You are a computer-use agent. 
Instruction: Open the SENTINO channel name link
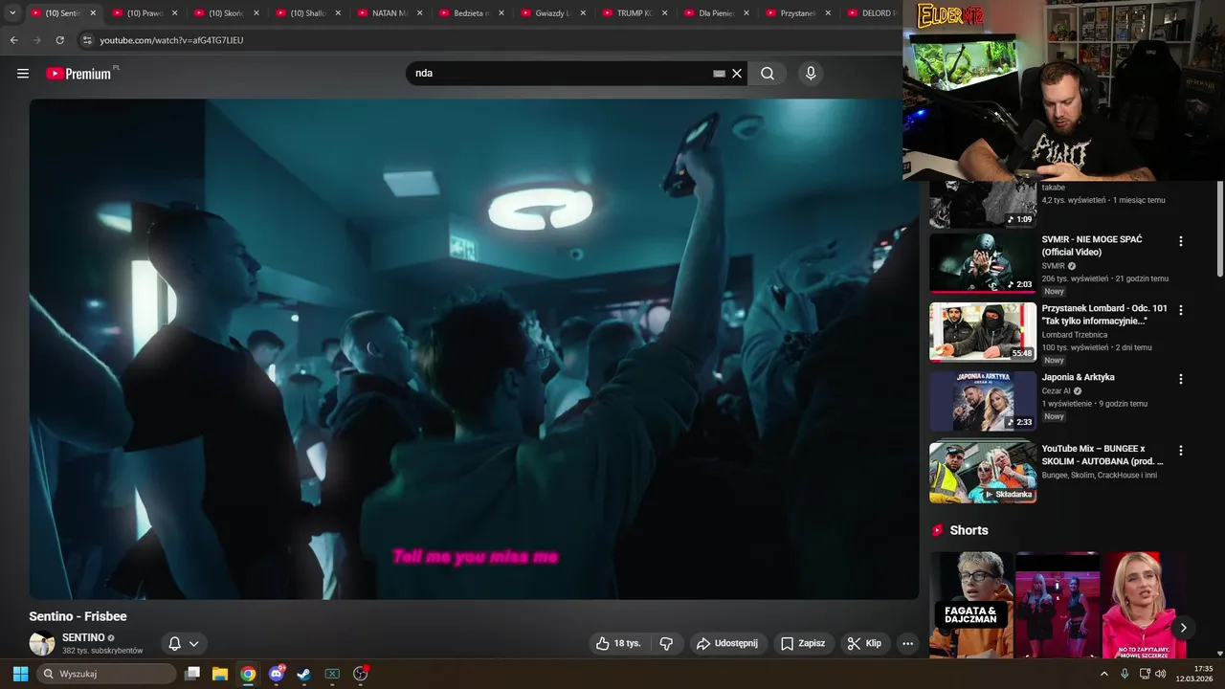[83, 637]
